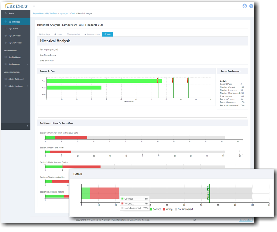Viewport: 277px width, 232px height.
Task: Switch to the Pretest tab
Action: (x=59, y=34)
